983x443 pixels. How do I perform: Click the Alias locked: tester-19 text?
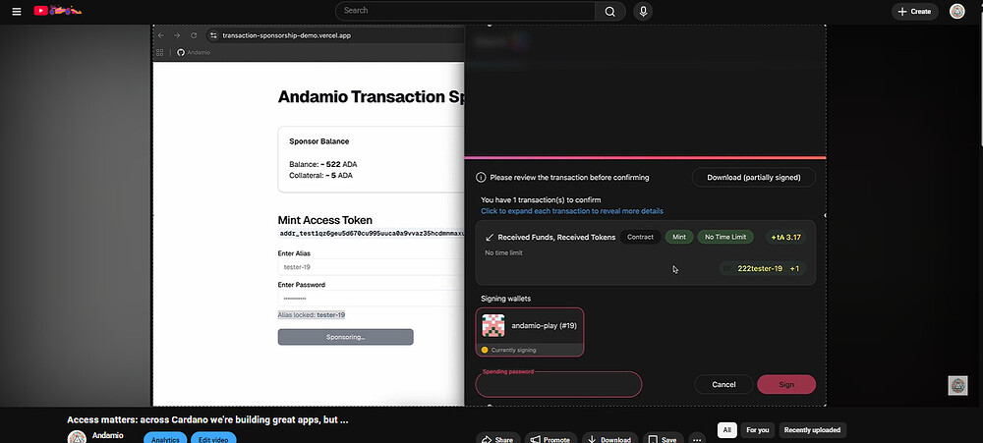[x=312, y=315]
